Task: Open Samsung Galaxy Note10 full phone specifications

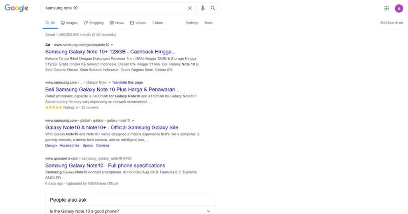Action: tap(105, 165)
